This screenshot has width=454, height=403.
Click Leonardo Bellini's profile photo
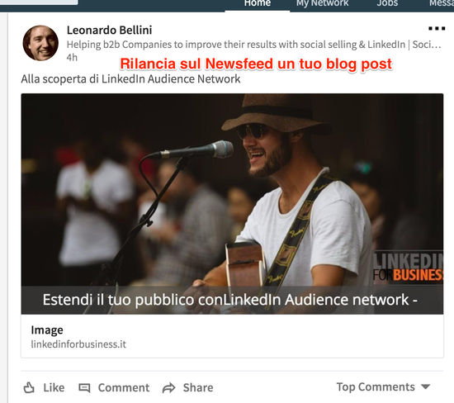click(40, 43)
